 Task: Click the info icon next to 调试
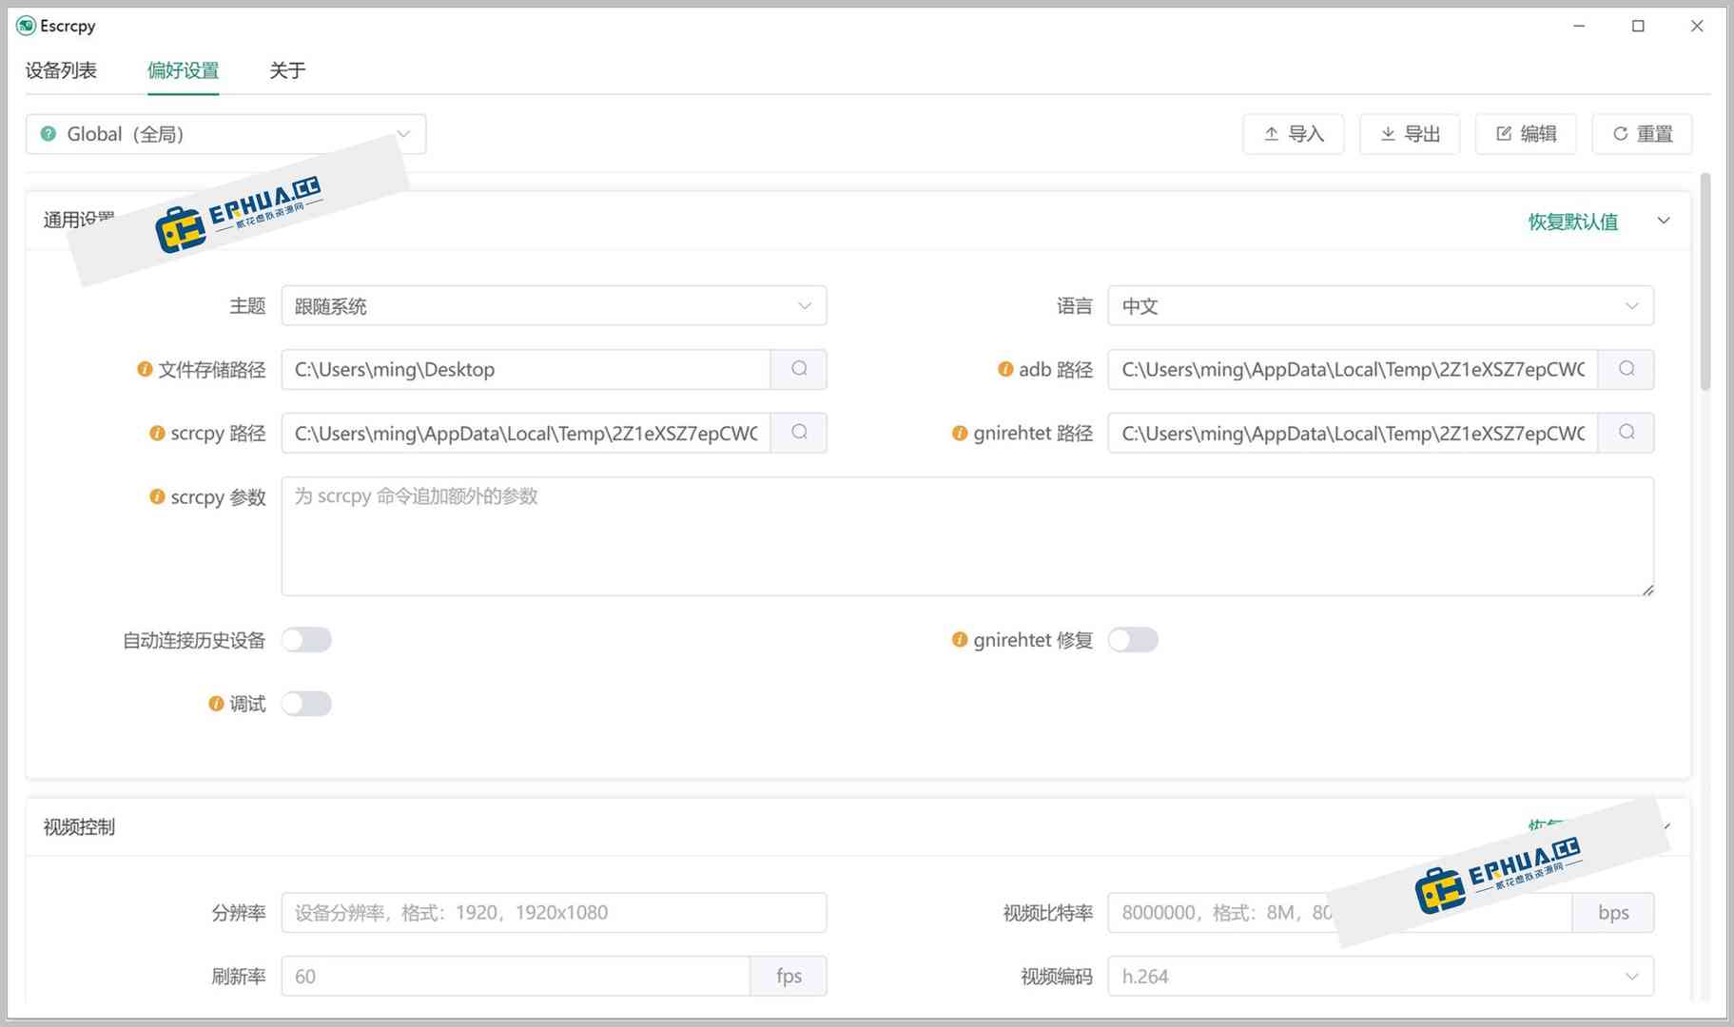pyautogui.click(x=216, y=704)
